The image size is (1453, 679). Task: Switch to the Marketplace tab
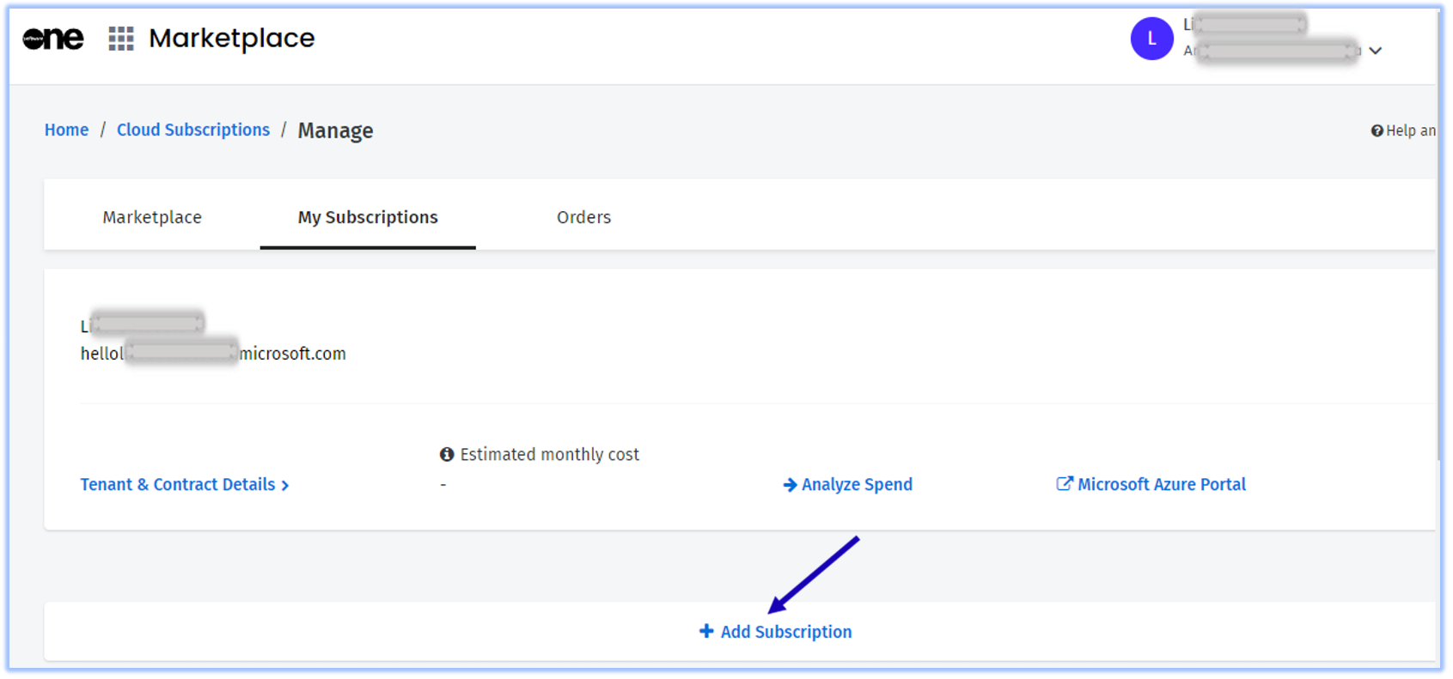point(152,217)
